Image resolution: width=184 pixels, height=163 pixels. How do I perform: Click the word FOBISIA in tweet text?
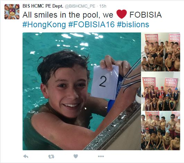pos(146,15)
